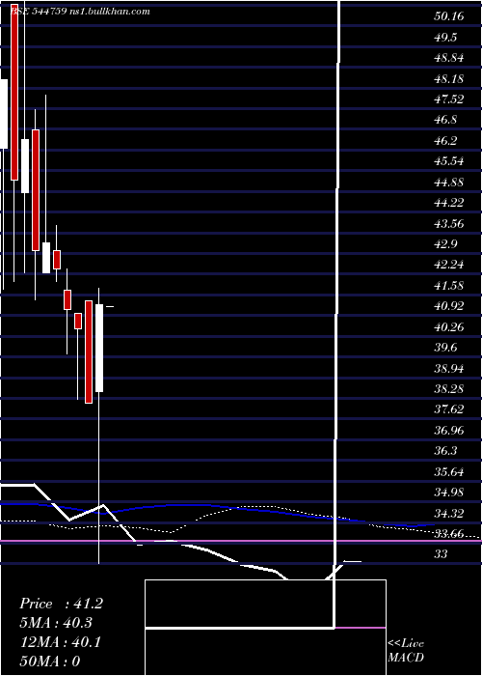This screenshot has width=482, height=676.
Task: Click the 34.98 price axis label
Action: (449, 492)
